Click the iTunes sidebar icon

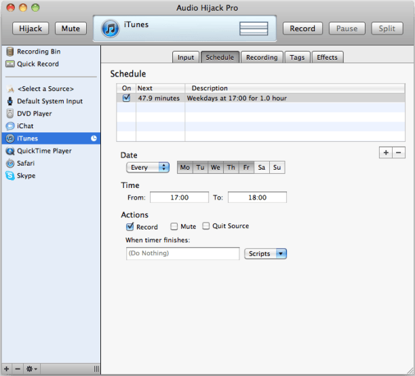click(x=10, y=138)
